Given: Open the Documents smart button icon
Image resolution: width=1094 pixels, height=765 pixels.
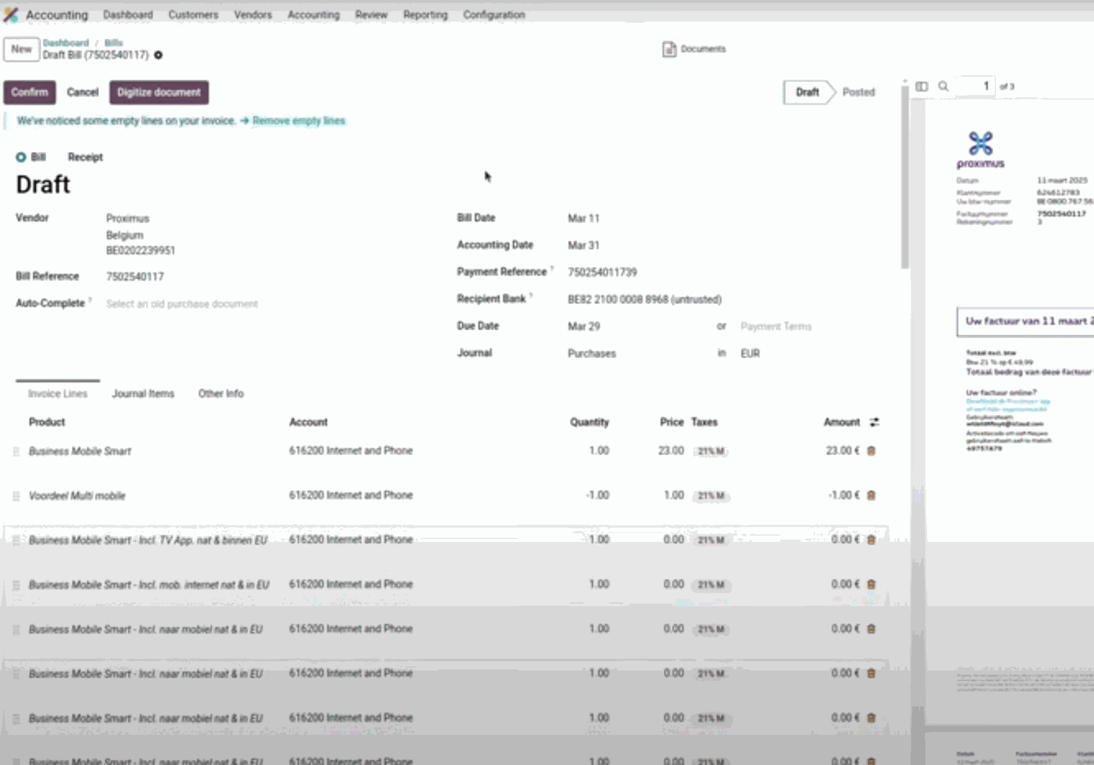Looking at the screenshot, I should (669, 50).
